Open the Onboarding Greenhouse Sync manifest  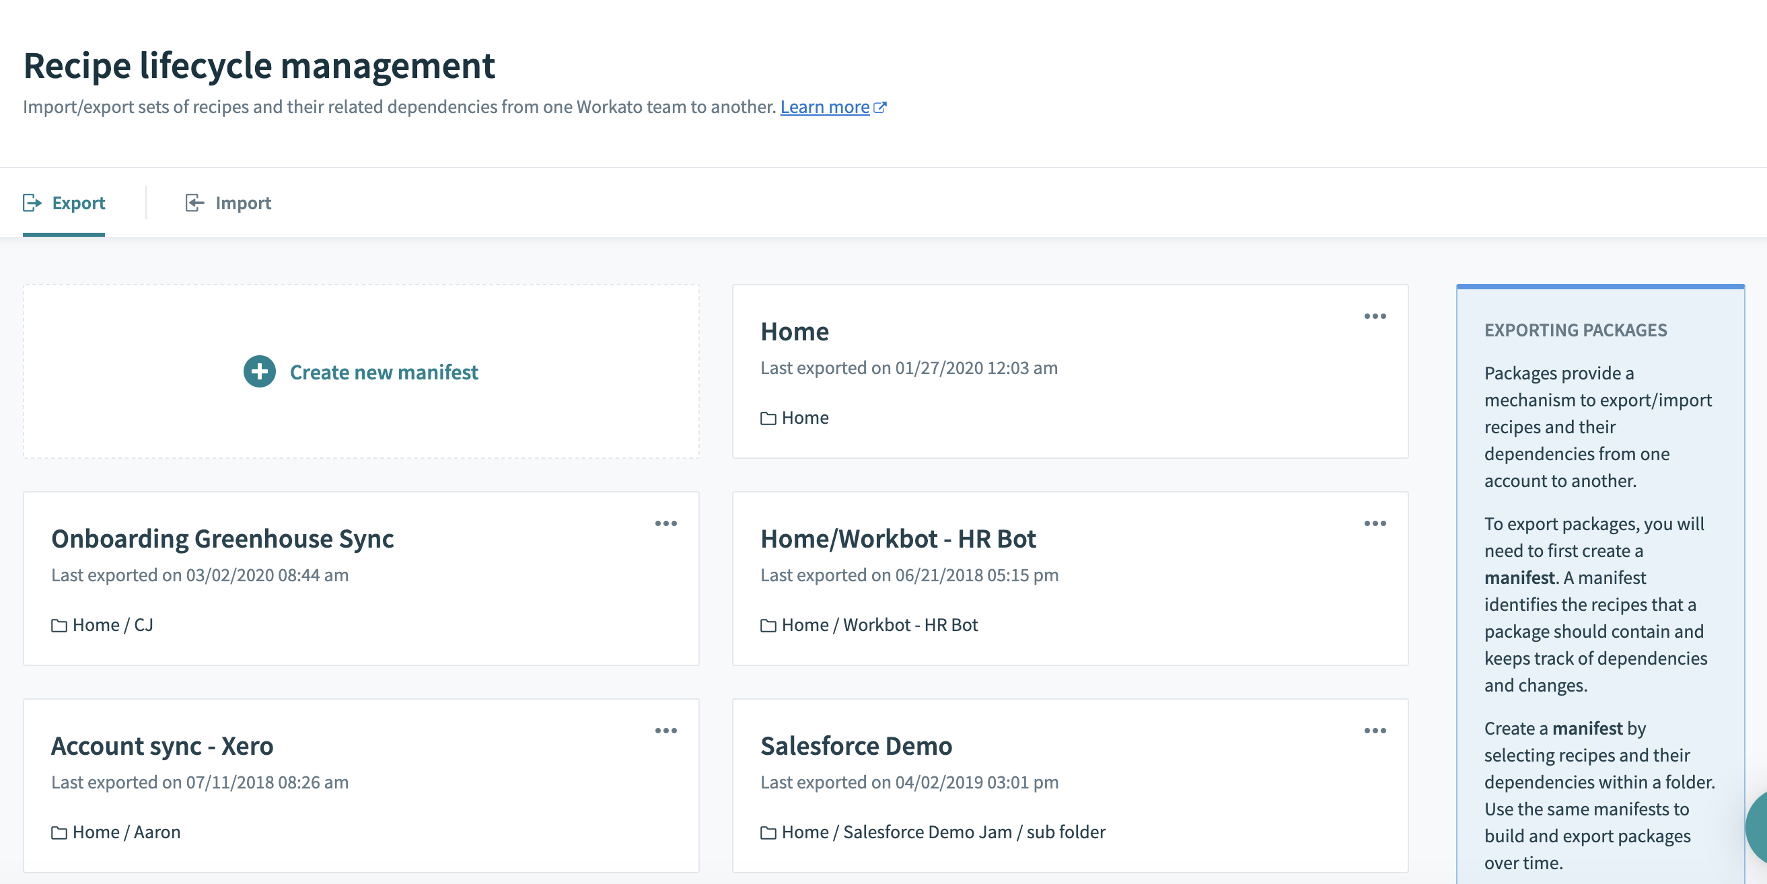(x=223, y=538)
